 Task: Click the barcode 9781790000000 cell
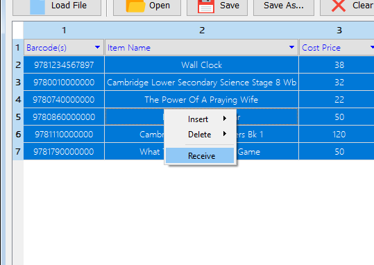tap(64, 151)
